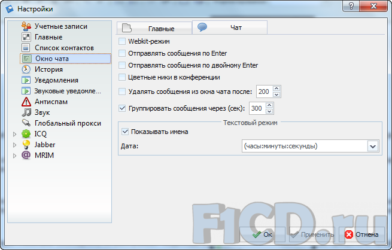Uncheck Группировать сообщения через (сек)
The height and width of the screenshot is (250, 392).
point(122,108)
